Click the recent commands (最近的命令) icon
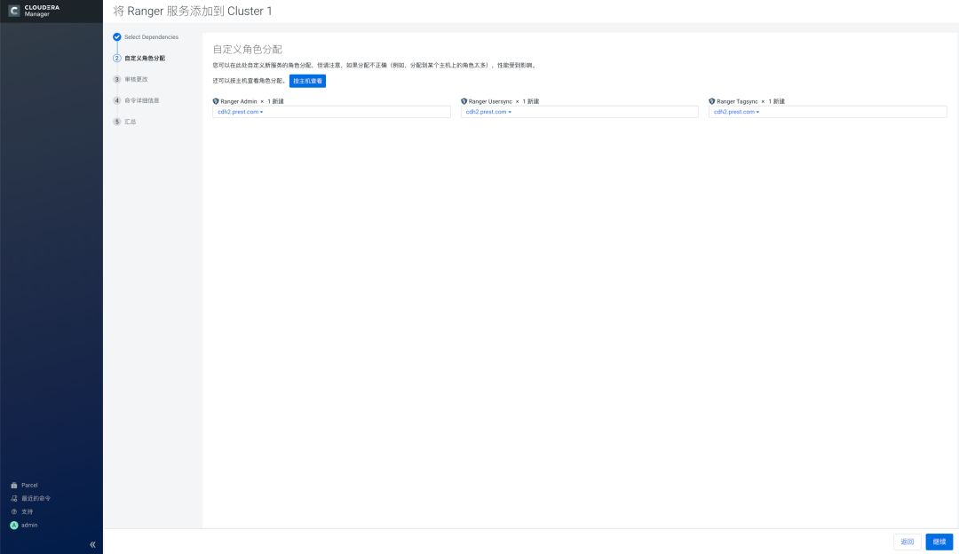959x554 pixels. (x=14, y=498)
